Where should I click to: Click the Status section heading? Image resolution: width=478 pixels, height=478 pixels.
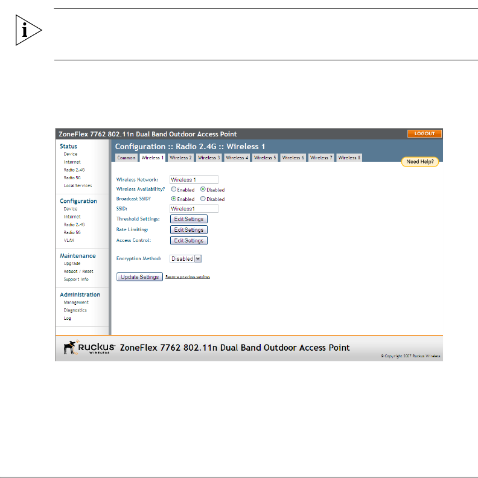(68, 146)
